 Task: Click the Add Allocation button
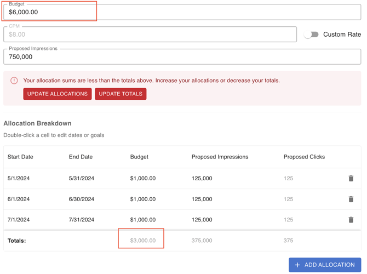pos(325,265)
